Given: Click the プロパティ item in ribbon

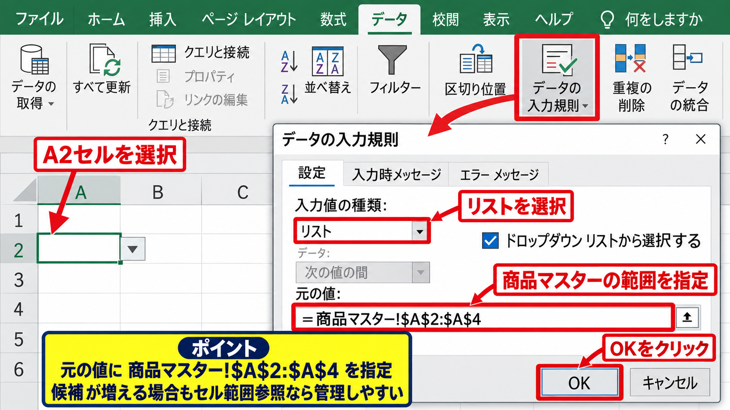Looking at the screenshot, I should click(x=196, y=76).
